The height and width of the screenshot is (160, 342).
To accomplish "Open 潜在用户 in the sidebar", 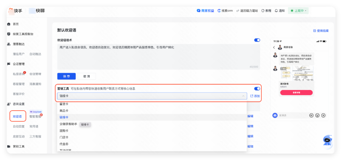I will pyautogui.click(x=18, y=54).
